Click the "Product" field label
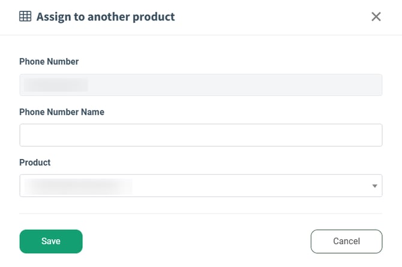Viewport: 402px width, 267px height. pyautogui.click(x=35, y=162)
